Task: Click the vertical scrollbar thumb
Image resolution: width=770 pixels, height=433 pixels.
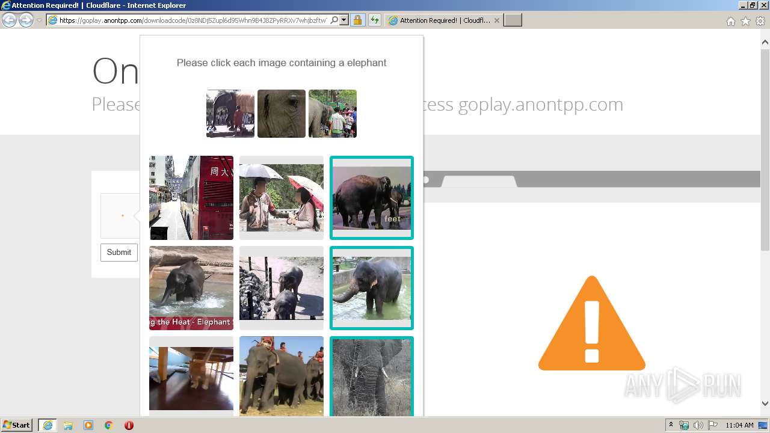Action: click(x=765, y=149)
